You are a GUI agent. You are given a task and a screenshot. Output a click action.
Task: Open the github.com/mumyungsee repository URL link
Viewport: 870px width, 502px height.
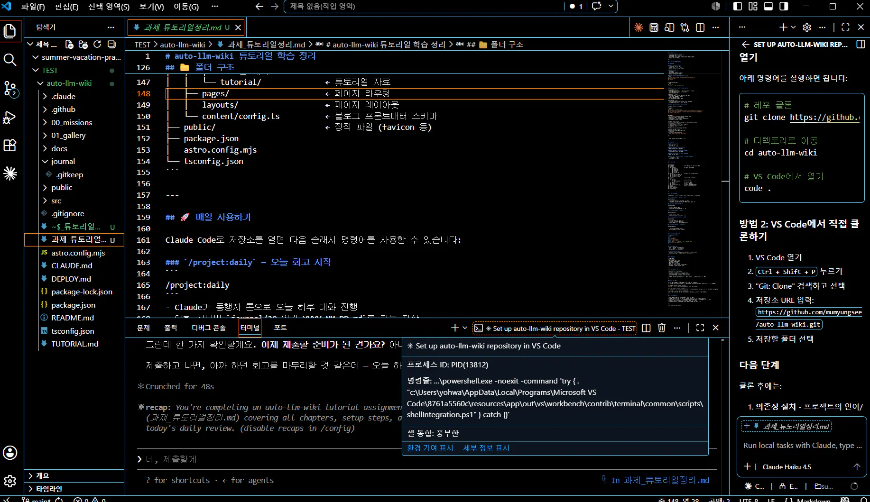point(809,318)
